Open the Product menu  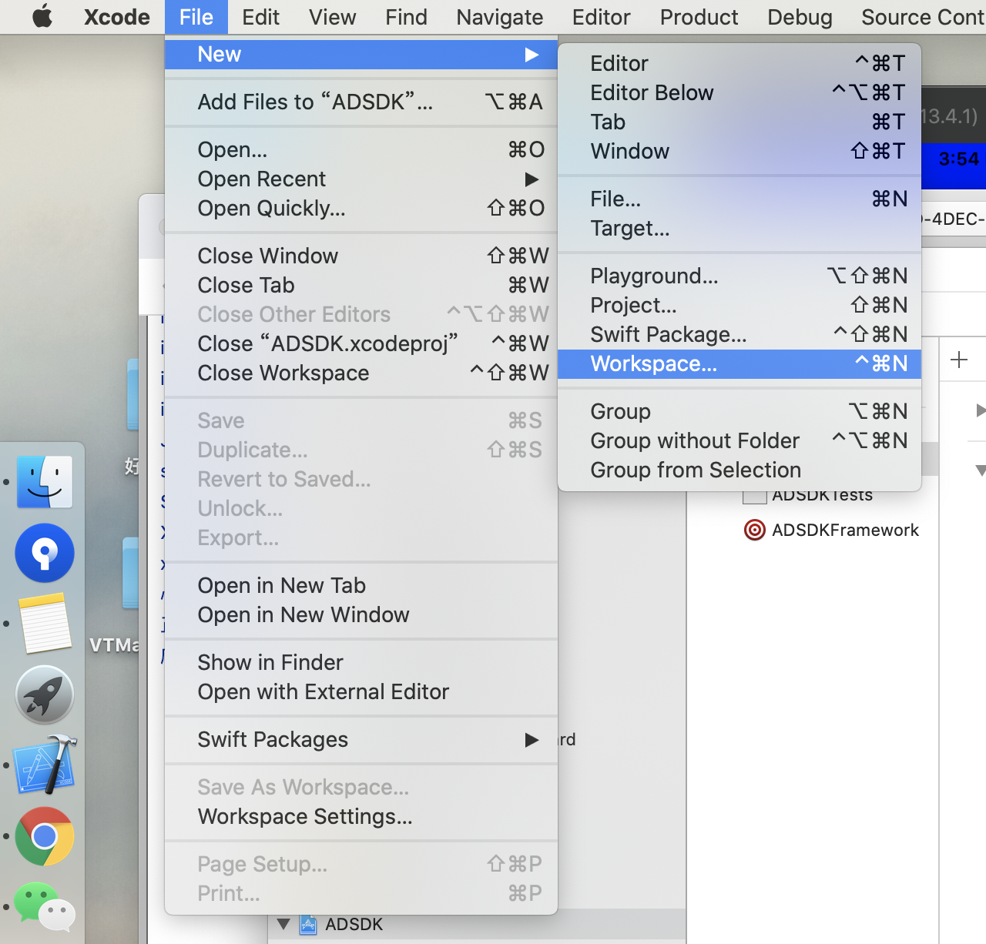click(699, 17)
